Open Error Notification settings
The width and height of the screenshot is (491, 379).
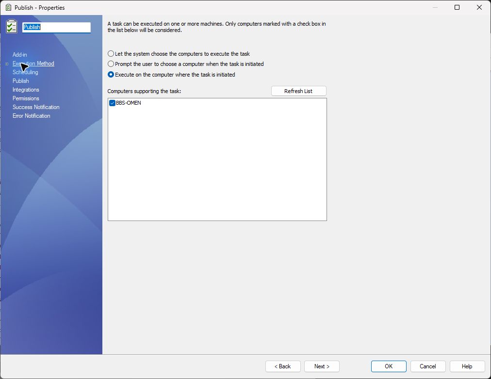point(32,116)
